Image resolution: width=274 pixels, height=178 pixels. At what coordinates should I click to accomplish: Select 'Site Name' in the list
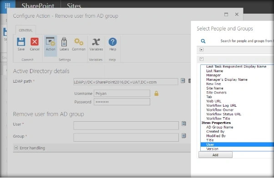point(215,88)
